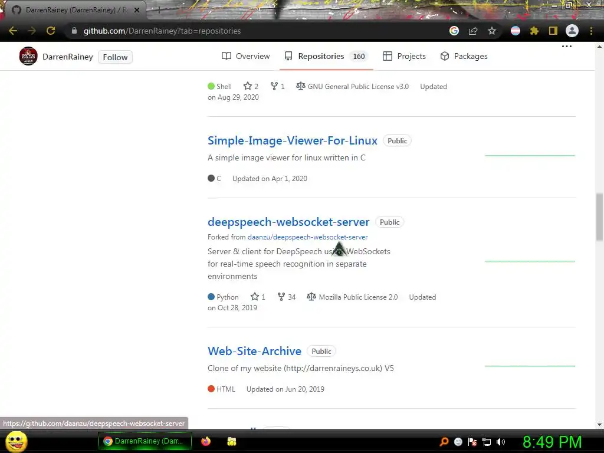Open the Chrome profile avatar
The width and height of the screenshot is (604, 453).
(x=572, y=31)
